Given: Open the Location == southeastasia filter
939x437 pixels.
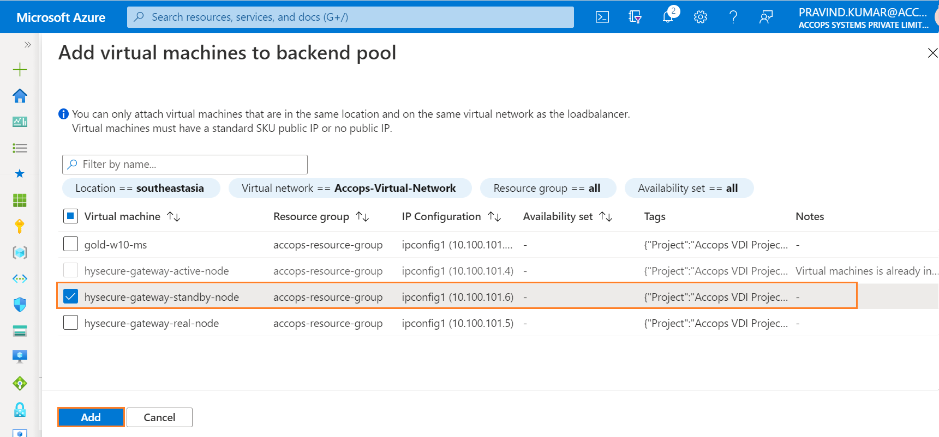Looking at the screenshot, I should tap(141, 188).
